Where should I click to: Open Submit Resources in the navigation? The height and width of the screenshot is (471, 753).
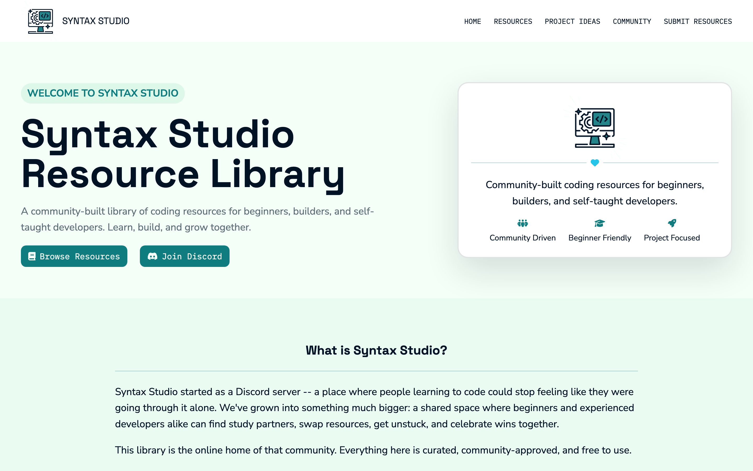(698, 21)
